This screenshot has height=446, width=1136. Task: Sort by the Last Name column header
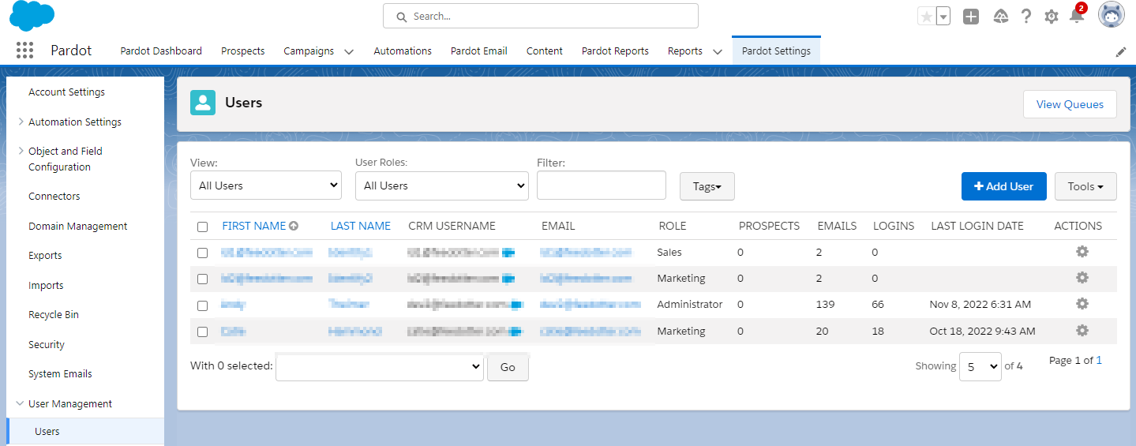click(x=361, y=226)
